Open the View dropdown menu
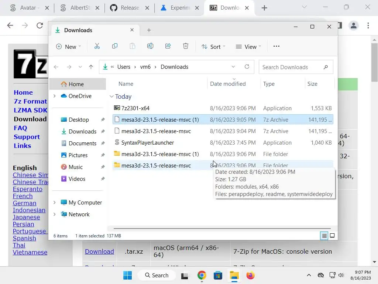378x284 pixels. tap(248, 47)
